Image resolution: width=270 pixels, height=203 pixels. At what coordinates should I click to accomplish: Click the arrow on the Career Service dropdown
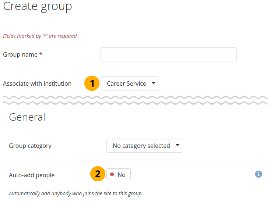pyautogui.click(x=154, y=83)
